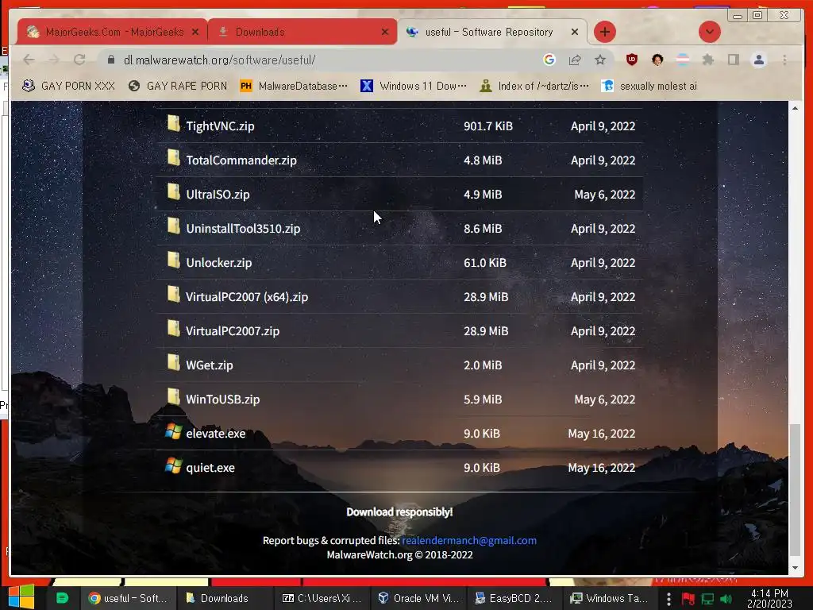The image size is (813, 610).
Task: Click the volume speaker tray icon
Action: point(726,599)
